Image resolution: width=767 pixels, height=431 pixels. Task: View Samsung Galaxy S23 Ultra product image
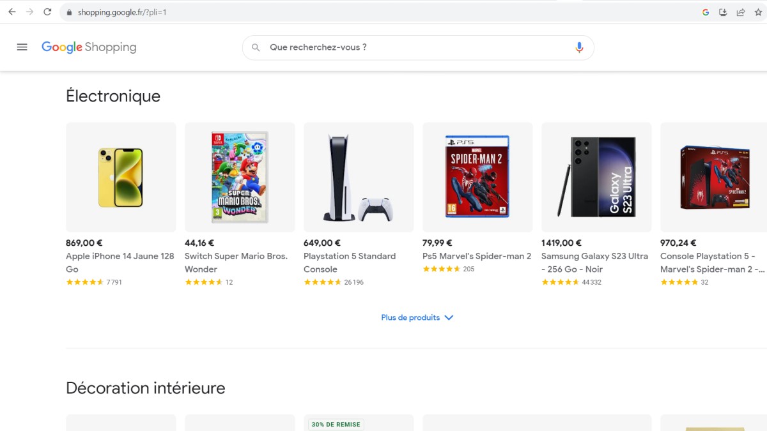click(x=596, y=178)
